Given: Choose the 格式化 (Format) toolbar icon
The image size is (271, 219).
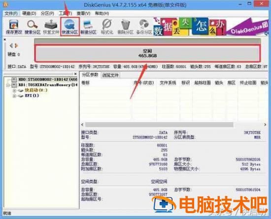Looking at the screenshot, I should tap(107, 27).
